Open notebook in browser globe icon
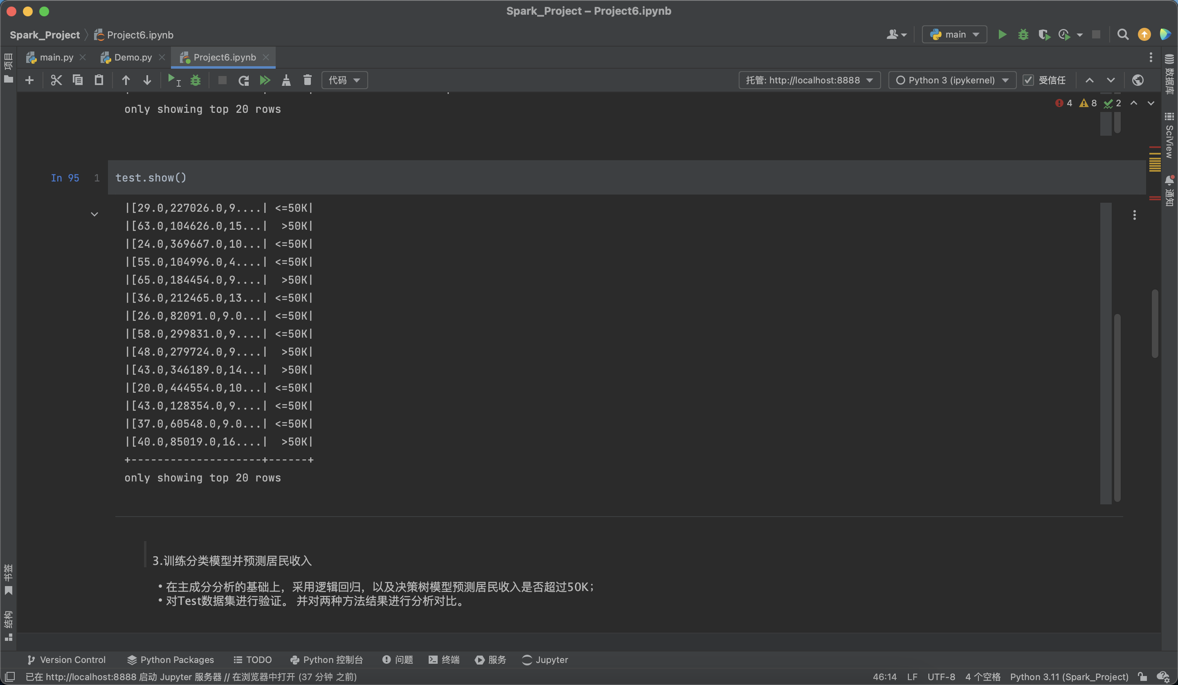Viewport: 1178px width, 685px height. click(1138, 81)
